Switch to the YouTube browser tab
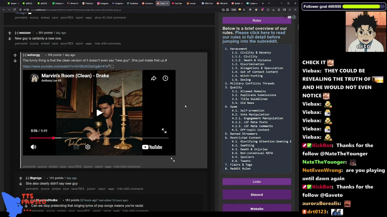 click(177, 3)
